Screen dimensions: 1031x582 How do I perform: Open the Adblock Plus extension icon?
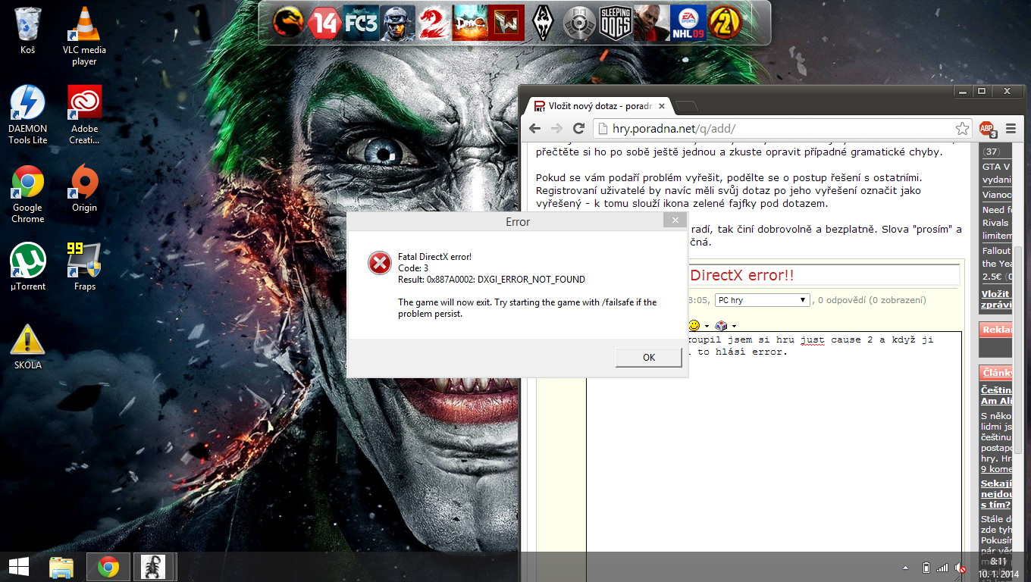point(986,129)
